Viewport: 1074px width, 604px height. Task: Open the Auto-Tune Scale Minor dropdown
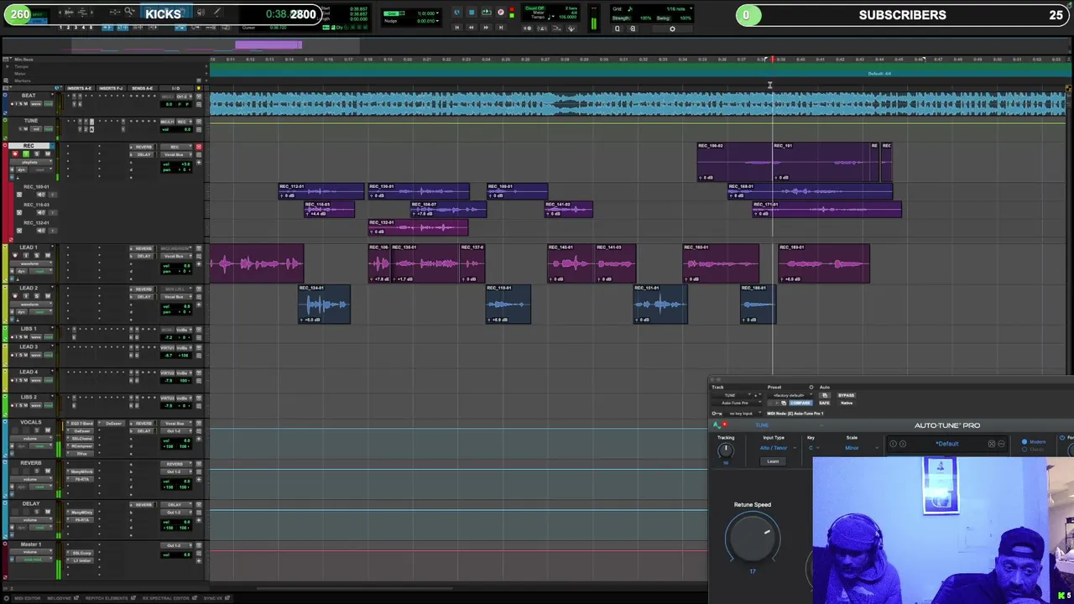[862, 448]
